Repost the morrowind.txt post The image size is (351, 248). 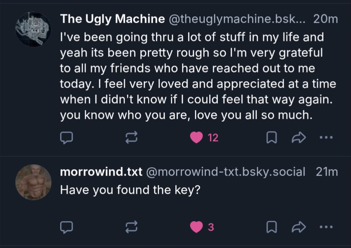(132, 227)
